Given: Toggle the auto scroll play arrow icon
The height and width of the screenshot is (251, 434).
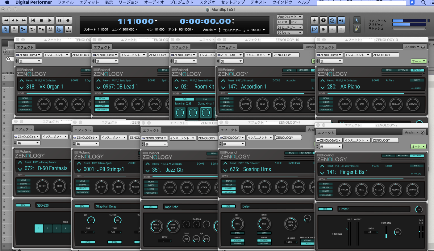Looking at the screenshot, I should [x=314, y=29].
